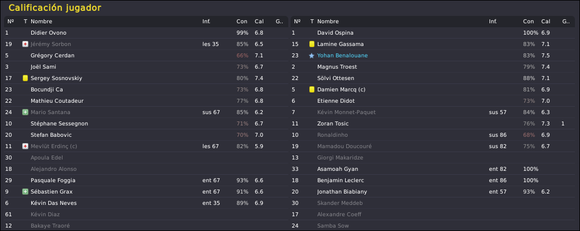
Task: Click Yohan Benalouane's blue star icon
Action: pyautogui.click(x=312, y=56)
